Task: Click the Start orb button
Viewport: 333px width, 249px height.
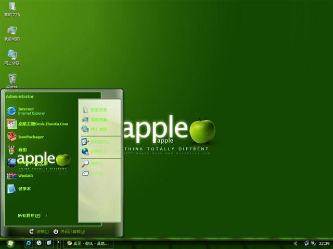Action: (x=10, y=243)
